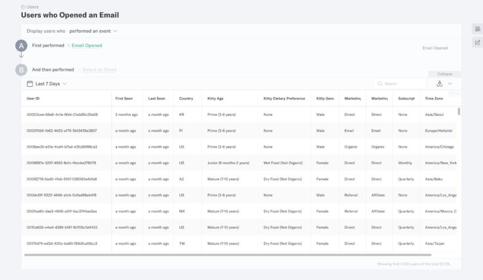Expand the chevron next to the export icon
This screenshot has height=280, width=483.
(x=450, y=83)
